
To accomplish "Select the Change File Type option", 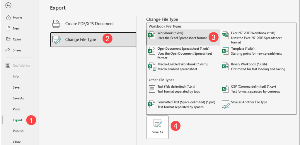I will [93, 39].
